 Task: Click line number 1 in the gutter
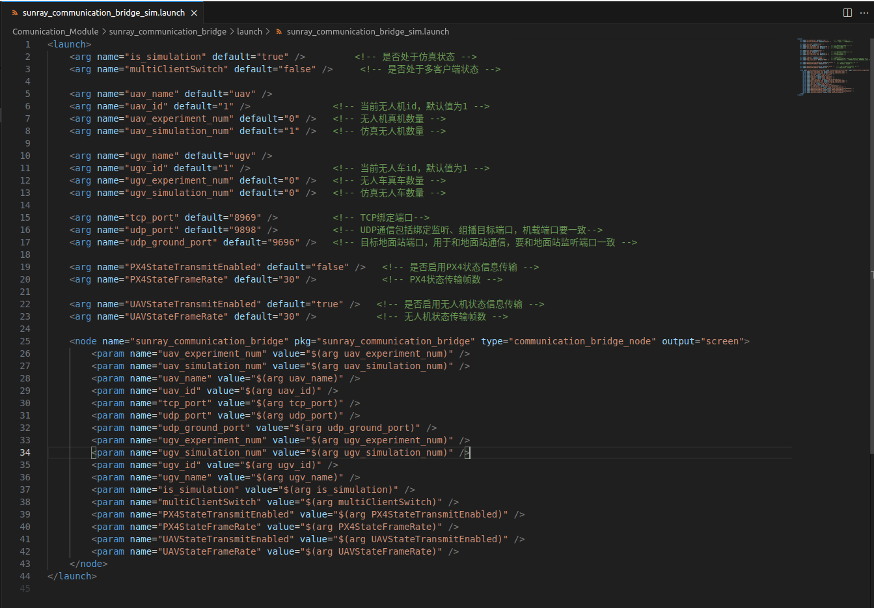(x=27, y=44)
